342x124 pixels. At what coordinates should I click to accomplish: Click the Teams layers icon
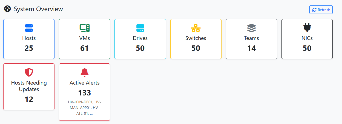(251, 28)
